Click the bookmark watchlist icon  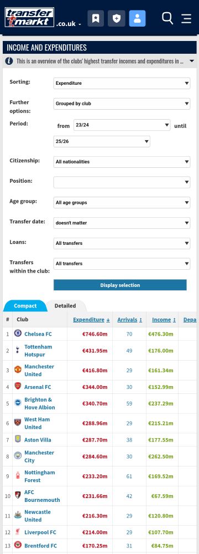point(96,18)
